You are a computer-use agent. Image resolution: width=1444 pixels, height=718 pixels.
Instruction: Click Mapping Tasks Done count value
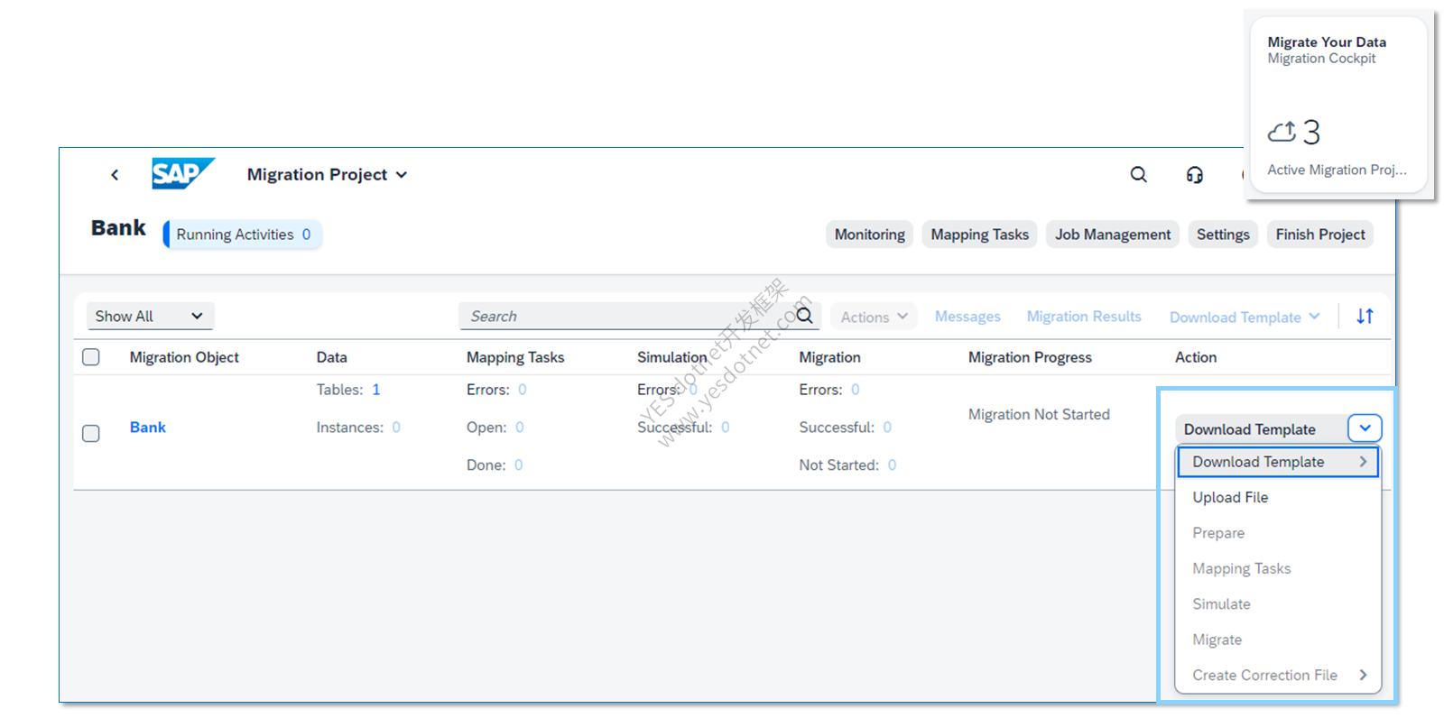[x=519, y=465]
